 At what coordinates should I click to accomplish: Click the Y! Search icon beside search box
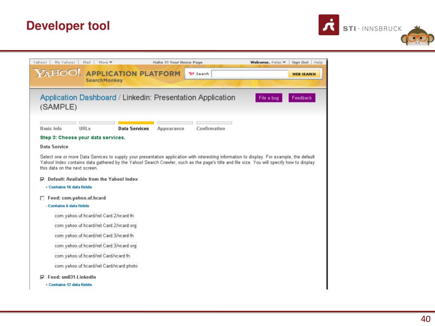192,74
